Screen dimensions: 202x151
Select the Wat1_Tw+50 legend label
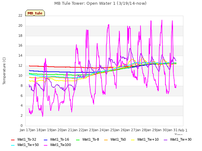click(28, 145)
